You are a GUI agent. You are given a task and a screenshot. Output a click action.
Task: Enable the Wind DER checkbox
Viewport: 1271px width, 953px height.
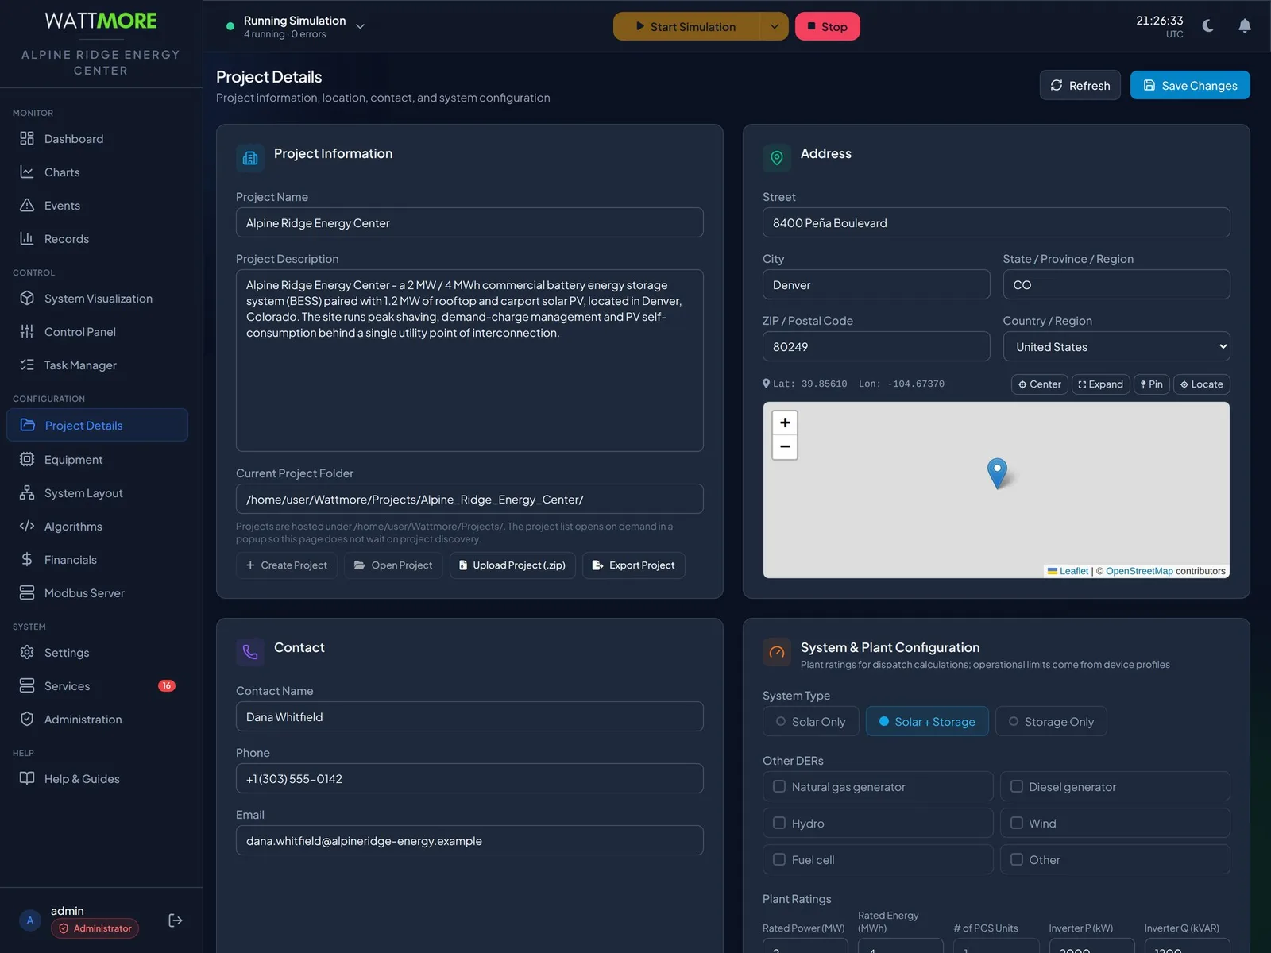(1017, 823)
